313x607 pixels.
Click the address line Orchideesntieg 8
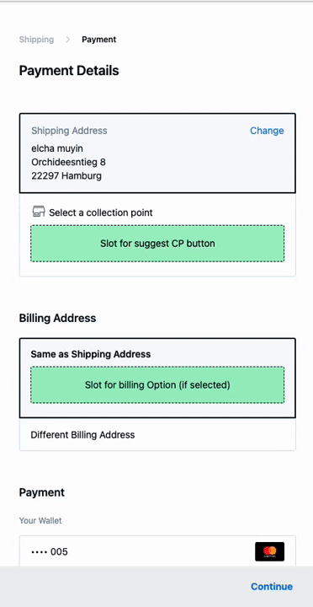[68, 162]
